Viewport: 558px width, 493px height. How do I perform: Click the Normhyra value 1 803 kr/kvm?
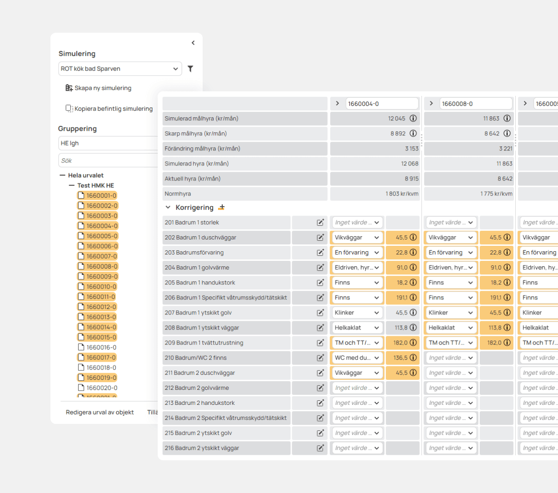pos(402,194)
